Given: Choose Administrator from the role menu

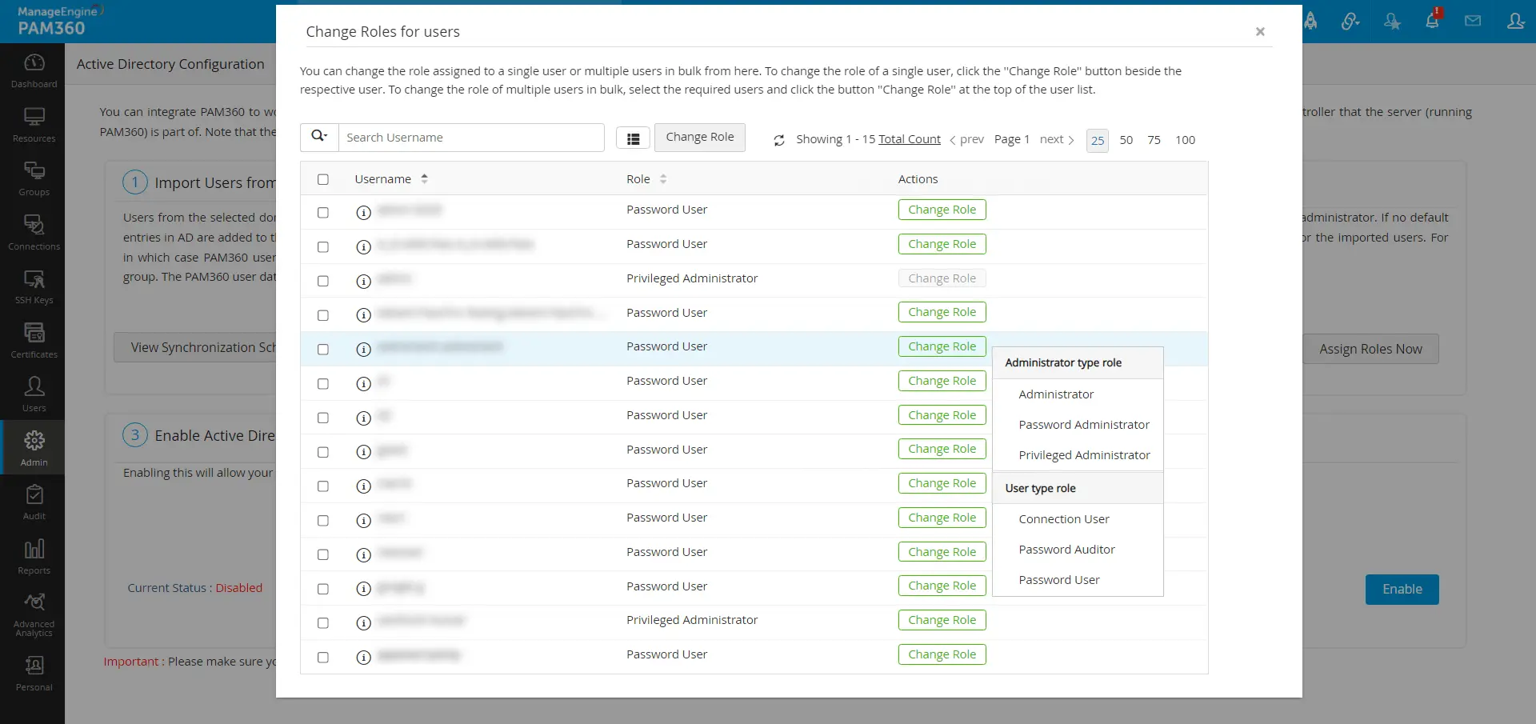Looking at the screenshot, I should pyautogui.click(x=1057, y=394).
